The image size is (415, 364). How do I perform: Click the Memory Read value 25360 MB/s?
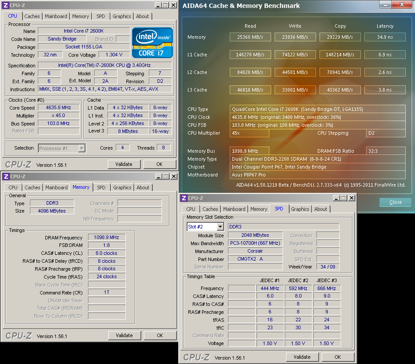pos(250,37)
